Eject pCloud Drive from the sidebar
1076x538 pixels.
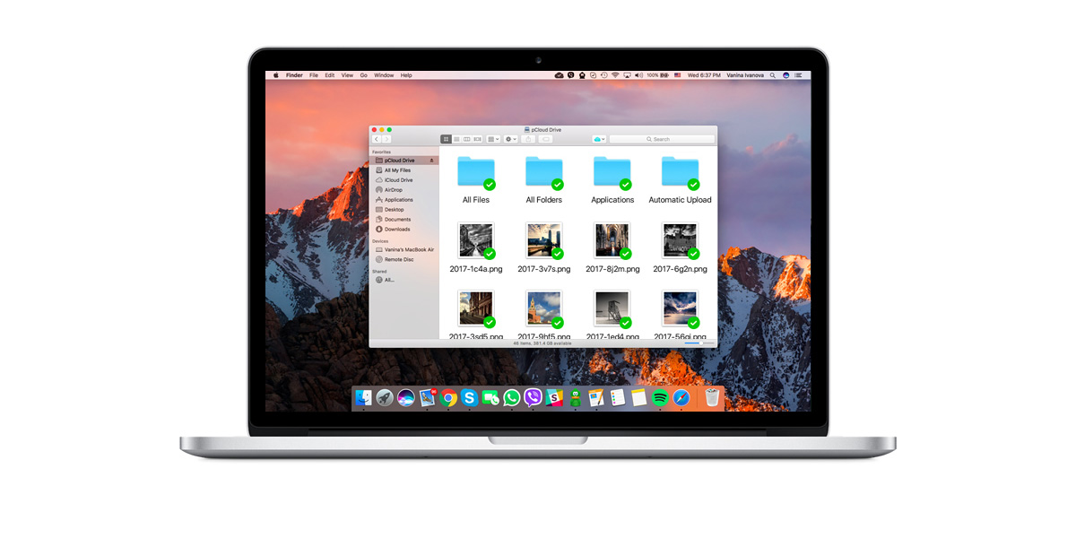[431, 161]
